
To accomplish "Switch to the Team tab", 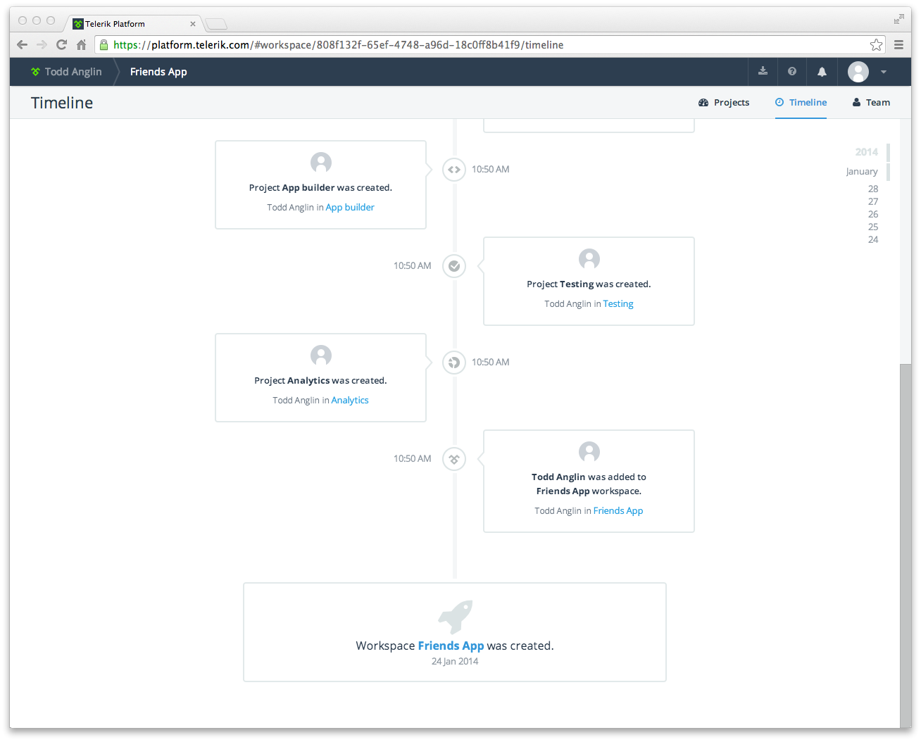I will click(871, 103).
